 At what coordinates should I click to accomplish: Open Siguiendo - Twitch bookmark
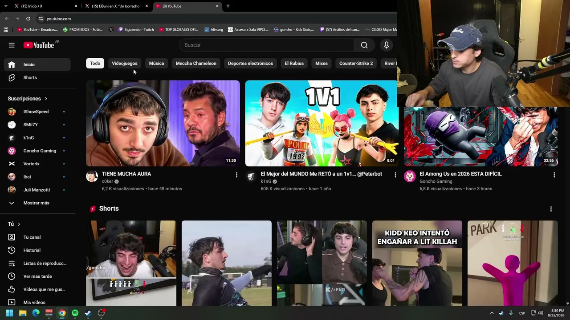coord(136,29)
